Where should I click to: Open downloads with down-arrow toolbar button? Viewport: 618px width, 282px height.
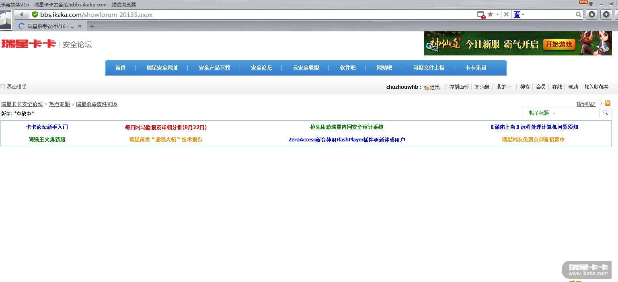coord(606,14)
